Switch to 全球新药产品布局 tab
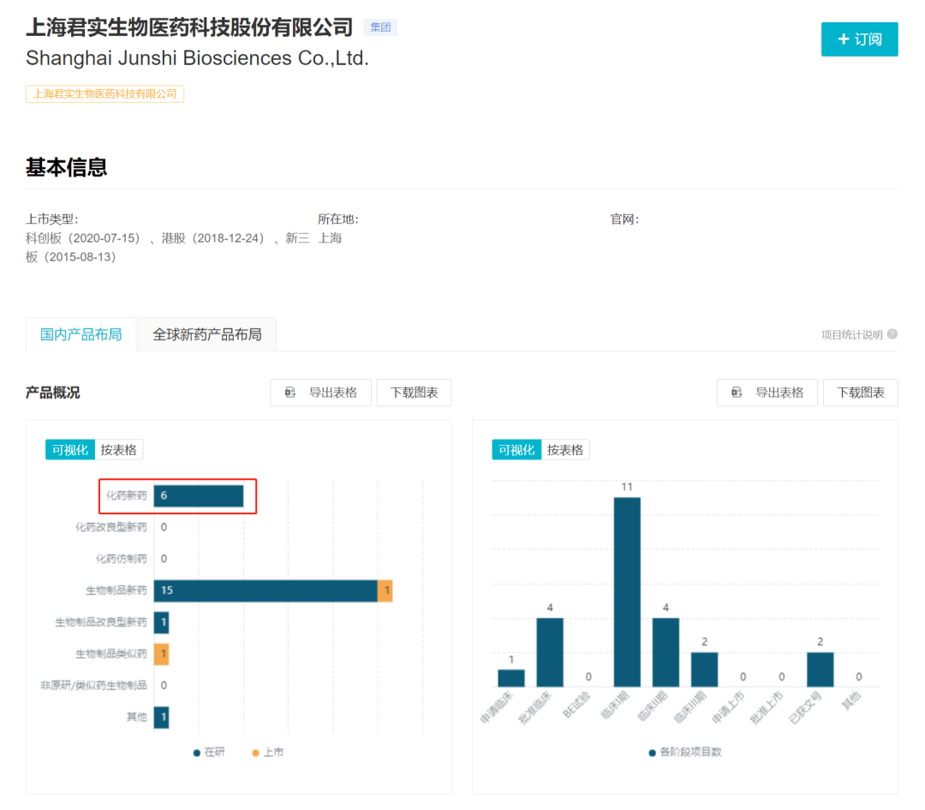 (x=207, y=335)
